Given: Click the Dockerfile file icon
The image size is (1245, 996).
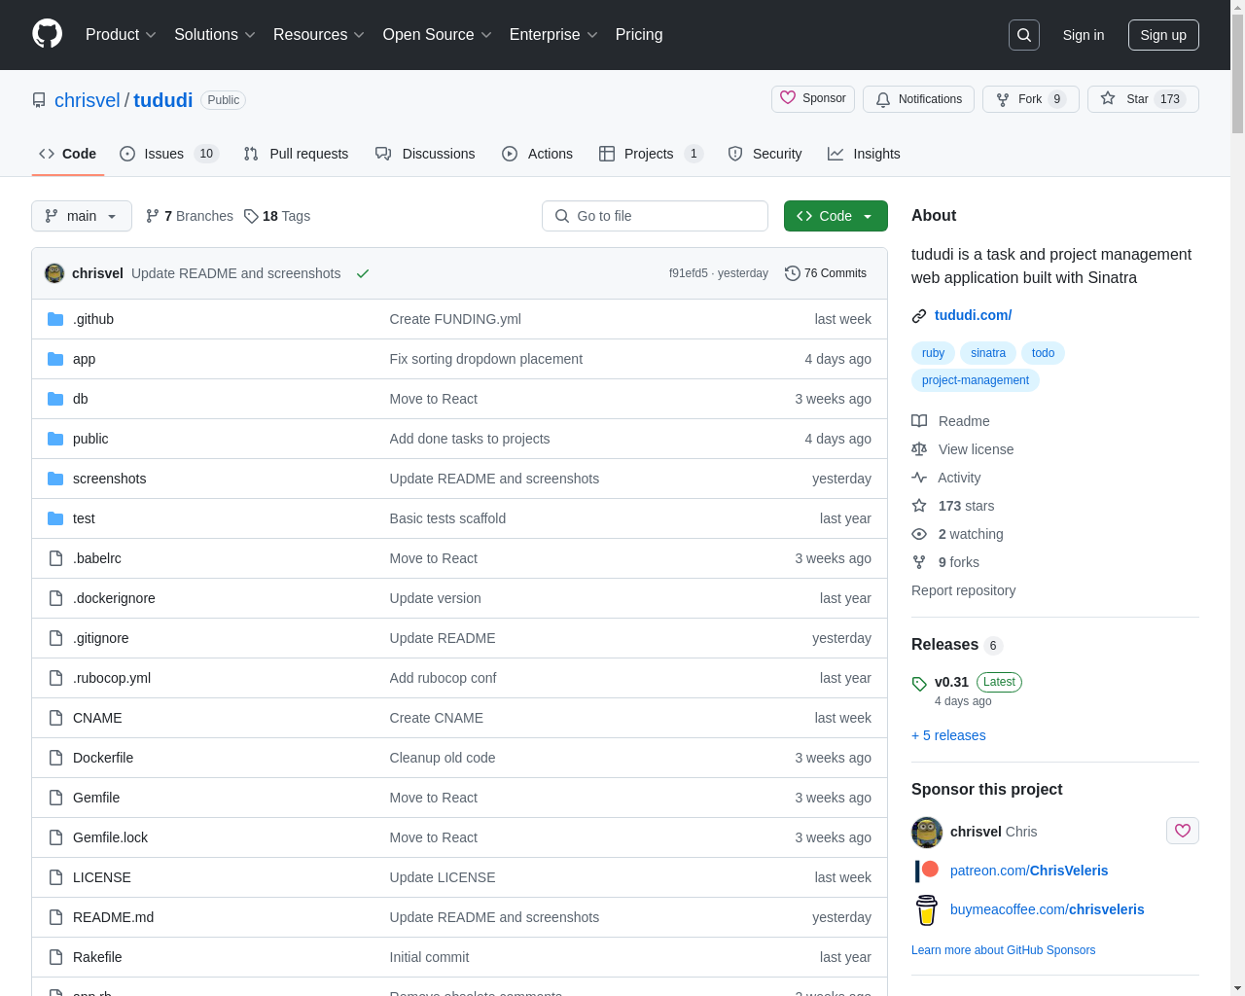Looking at the screenshot, I should coord(55,758).
